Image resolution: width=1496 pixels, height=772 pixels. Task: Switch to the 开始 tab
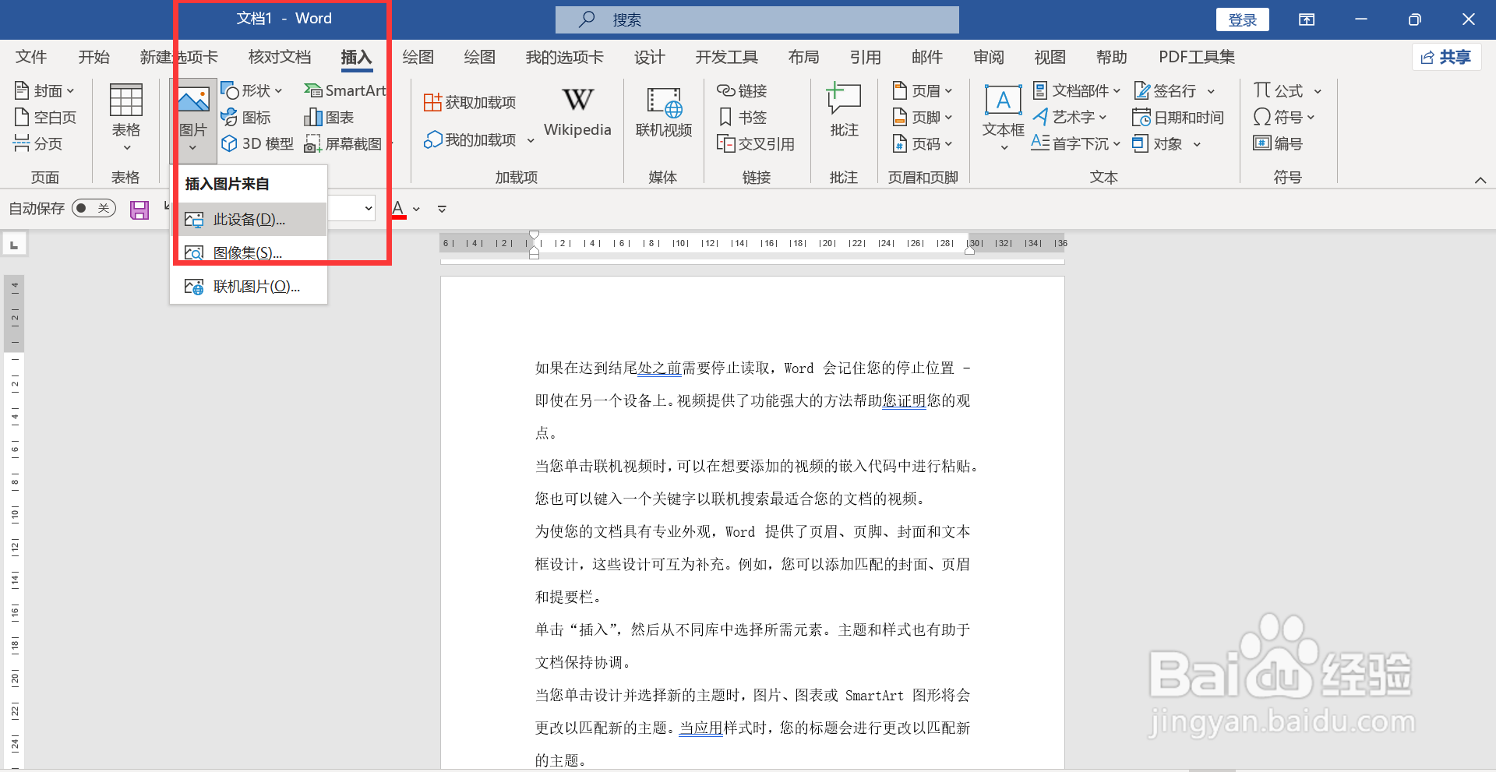[94, 58]
